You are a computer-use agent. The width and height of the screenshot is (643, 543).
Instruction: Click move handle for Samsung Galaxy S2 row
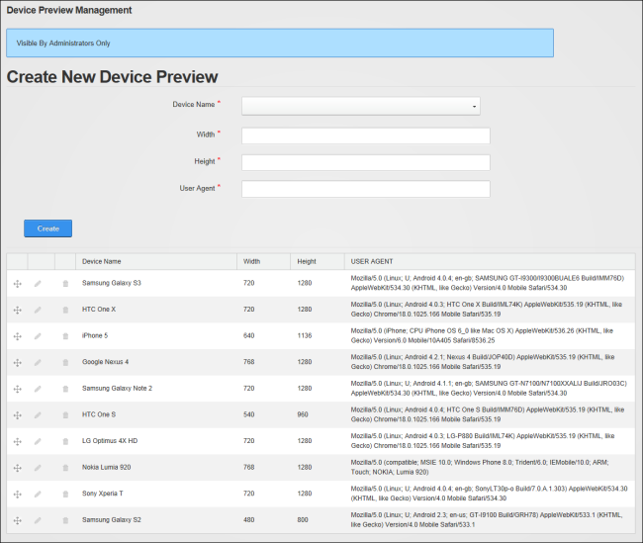point(17,520)
